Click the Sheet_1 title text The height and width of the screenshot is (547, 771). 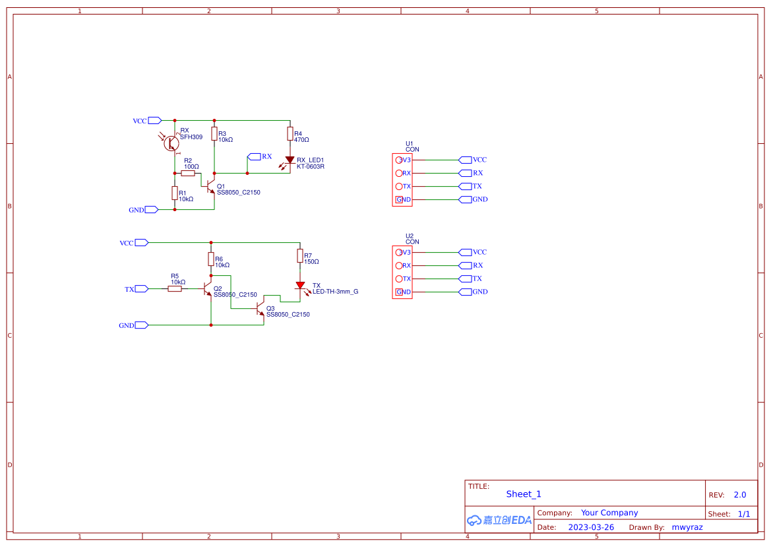(524, 494)
